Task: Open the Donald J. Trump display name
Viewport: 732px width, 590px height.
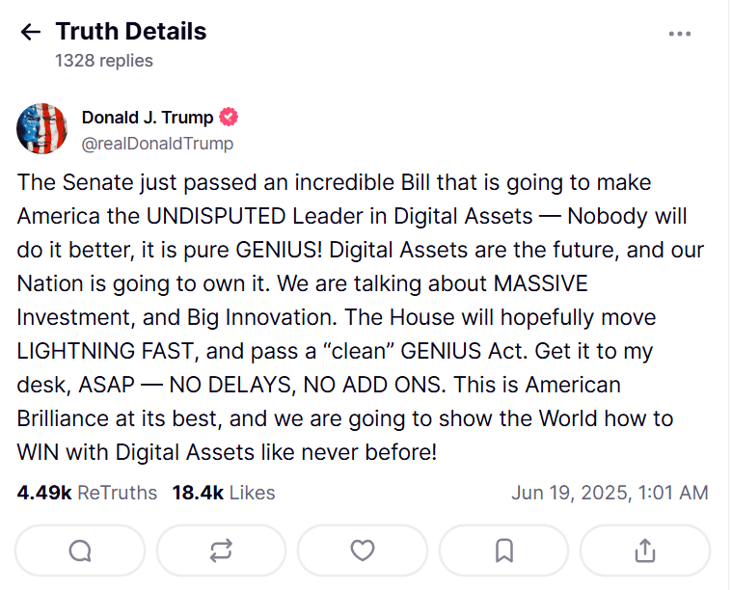Action: click(148, 118)
